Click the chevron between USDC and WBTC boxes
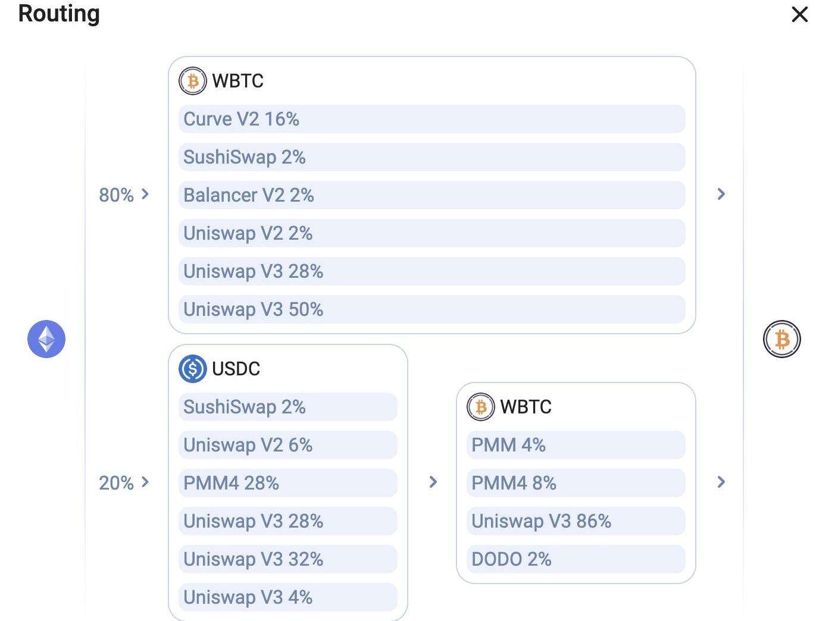 coord(433,482)
